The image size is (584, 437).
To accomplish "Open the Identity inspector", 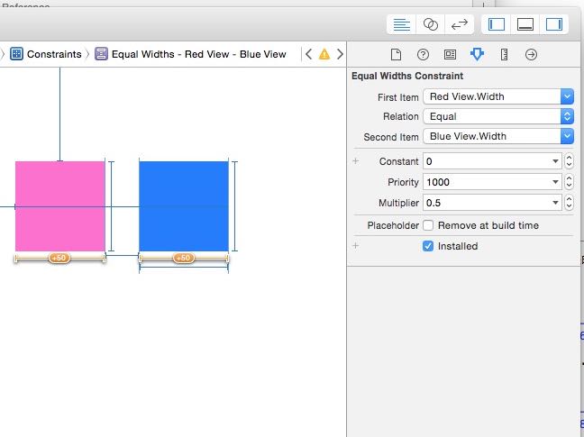I will [x=450, y=55].
